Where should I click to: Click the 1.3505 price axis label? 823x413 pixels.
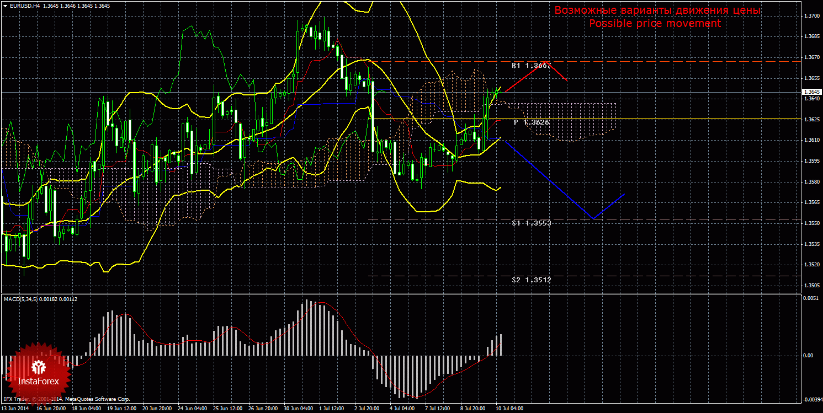[811, 285]
